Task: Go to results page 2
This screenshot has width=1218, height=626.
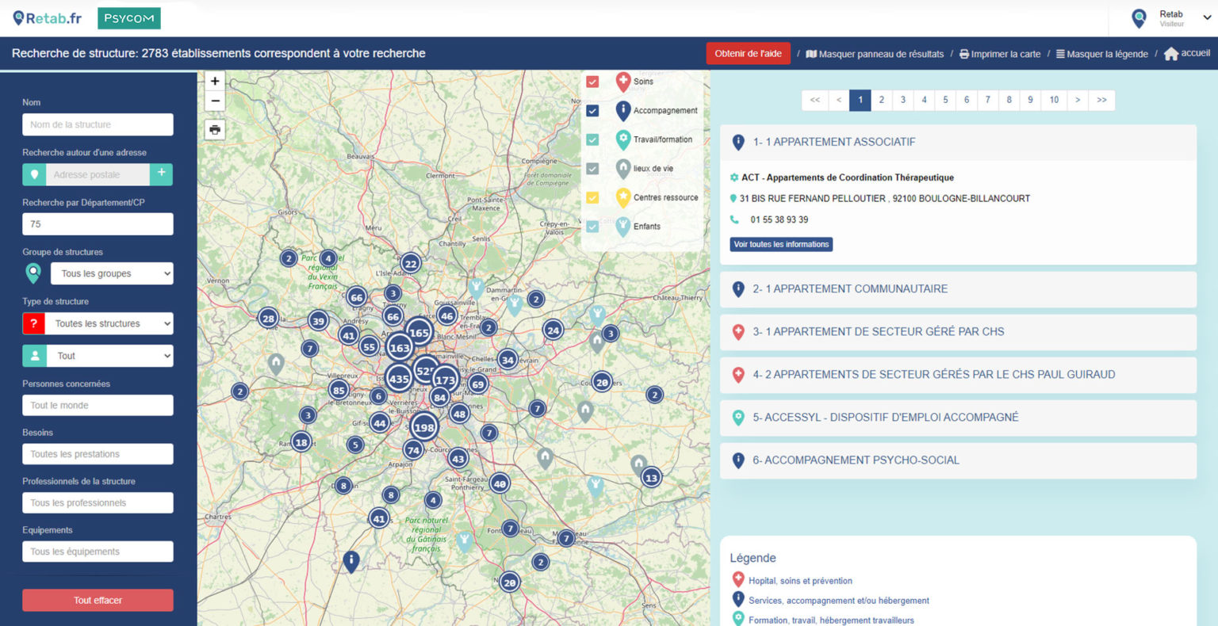Action: click(x=881, y=100)
